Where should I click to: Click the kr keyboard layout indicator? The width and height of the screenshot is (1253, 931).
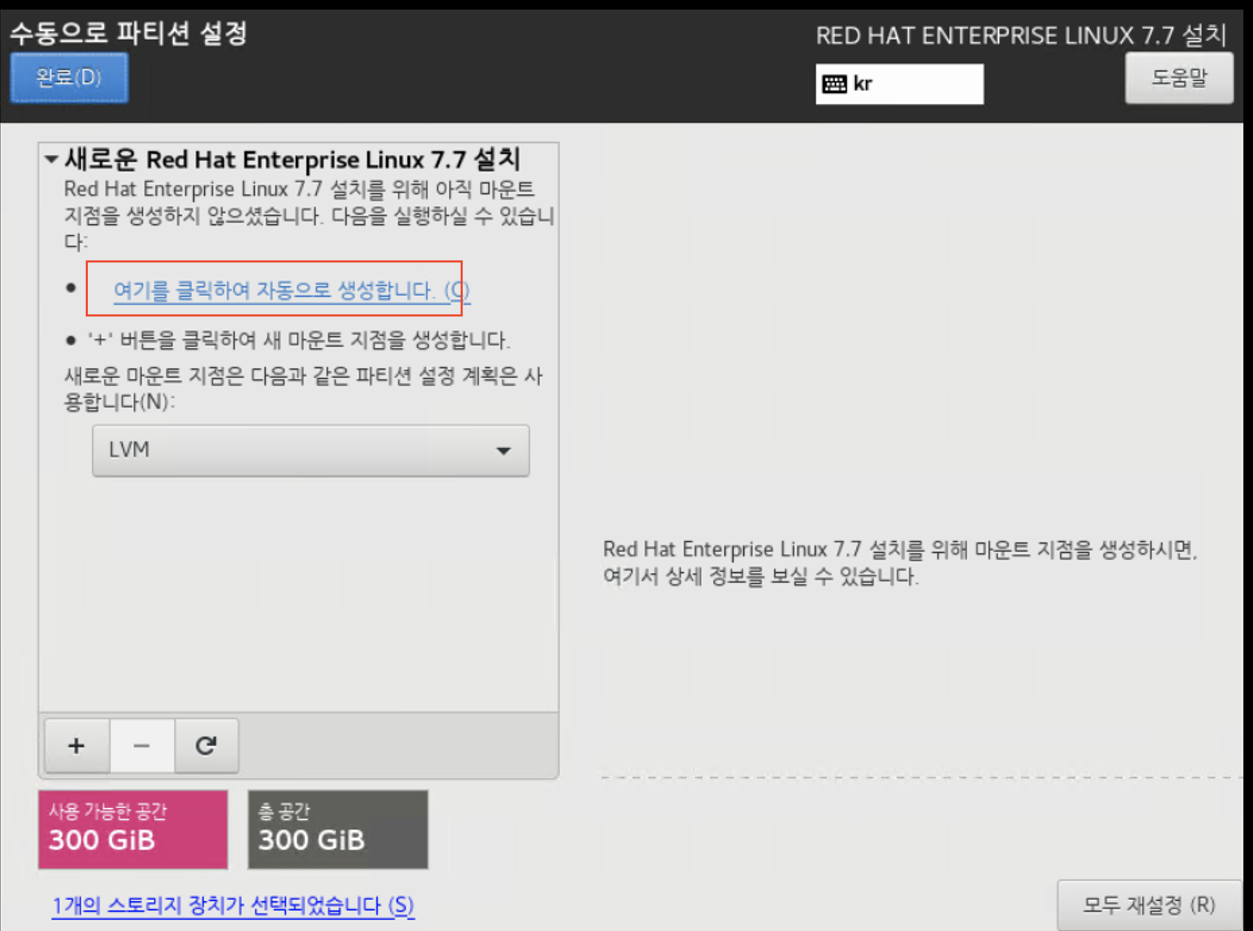click(x=899, y=84)
